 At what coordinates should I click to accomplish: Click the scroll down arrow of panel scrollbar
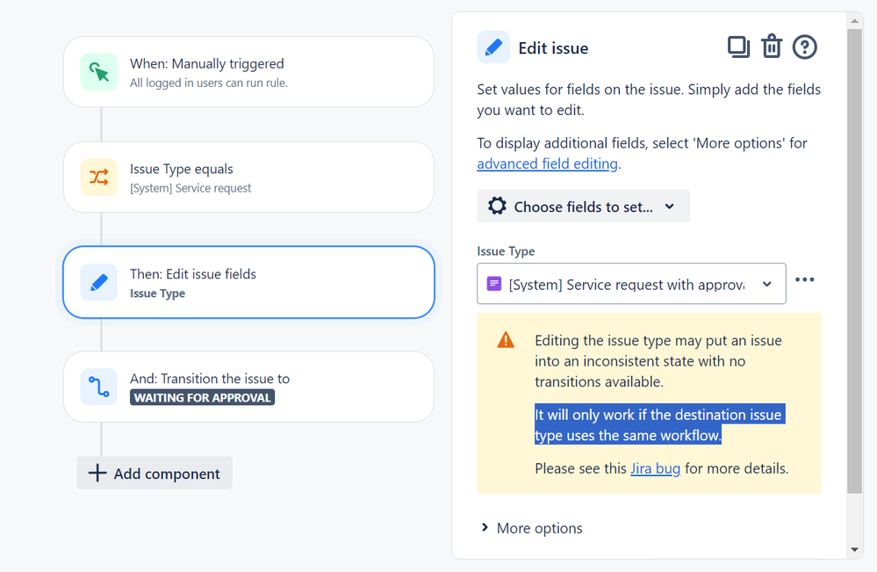click(x=854, y=550)
